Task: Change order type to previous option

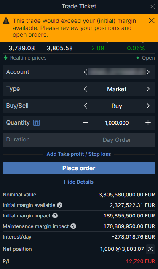Action: [x=86, y=89]
